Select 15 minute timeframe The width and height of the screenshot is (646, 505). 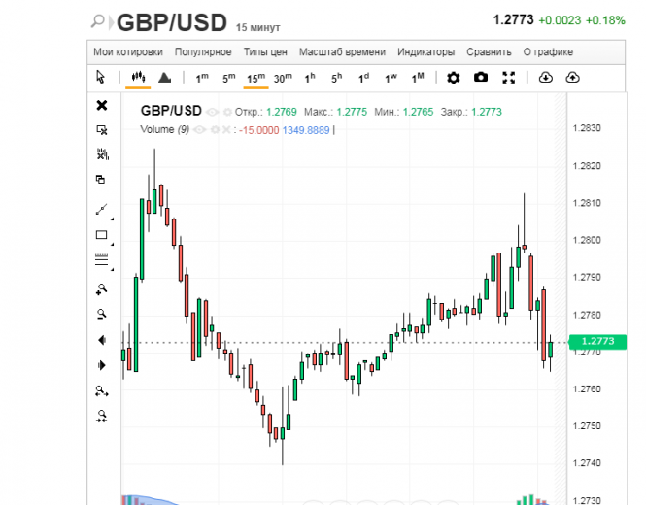pos(255,78)
